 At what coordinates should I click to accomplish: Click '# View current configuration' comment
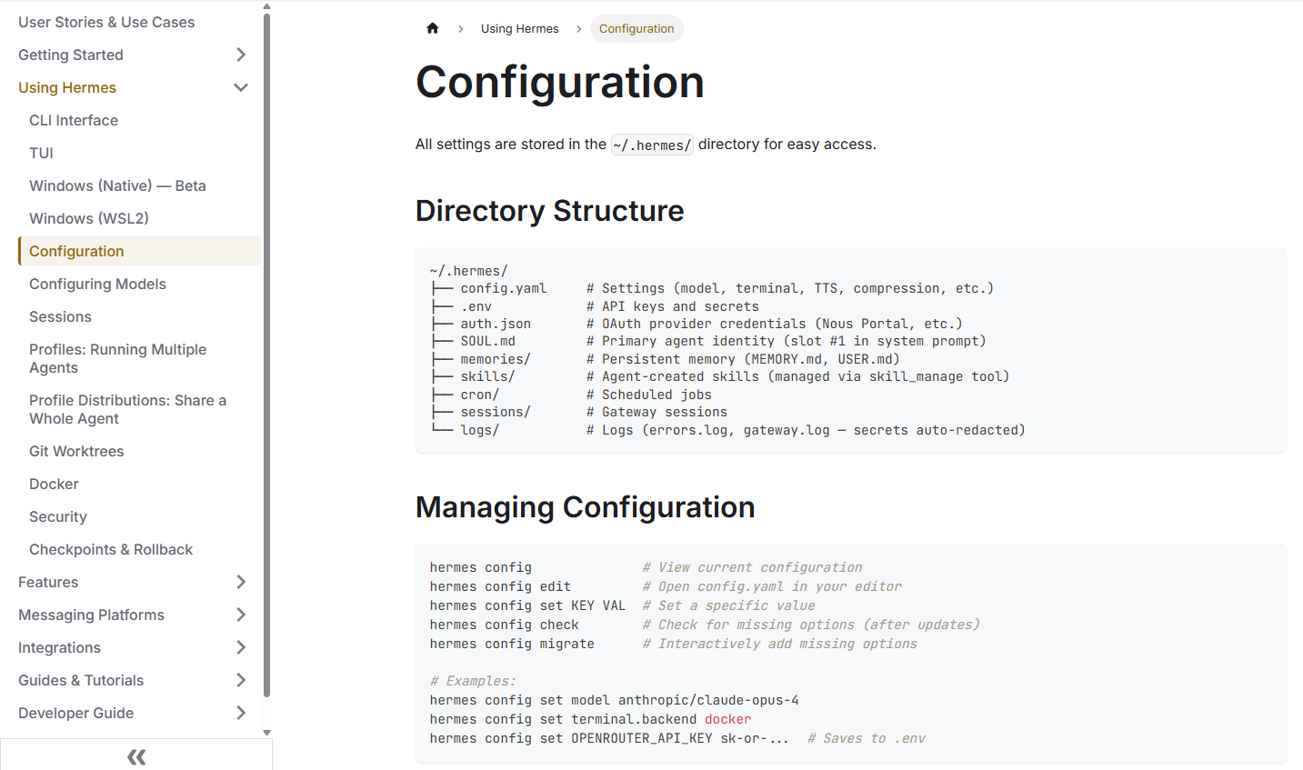[x=753, y=567]
